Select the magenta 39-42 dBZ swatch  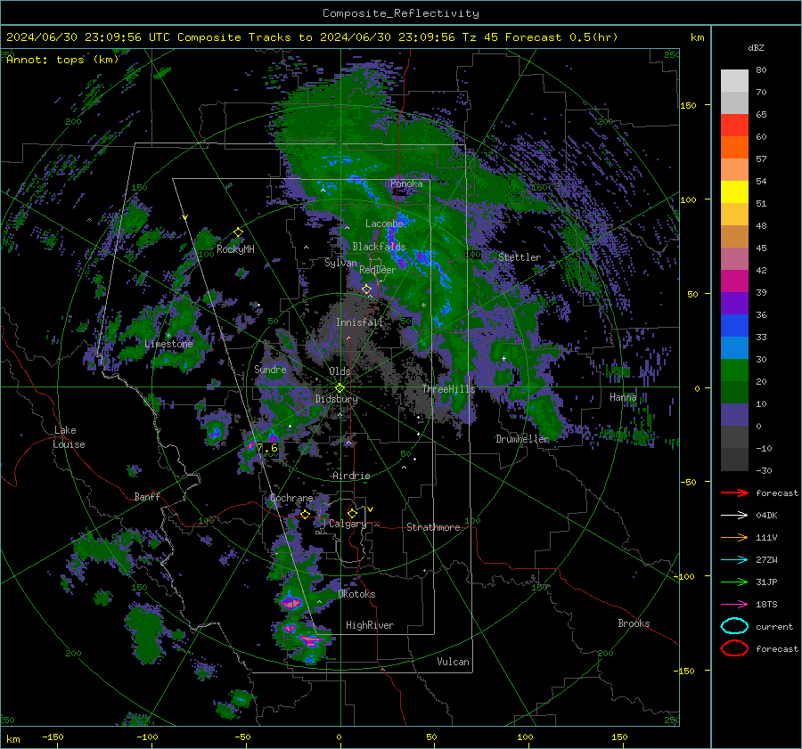734,281
